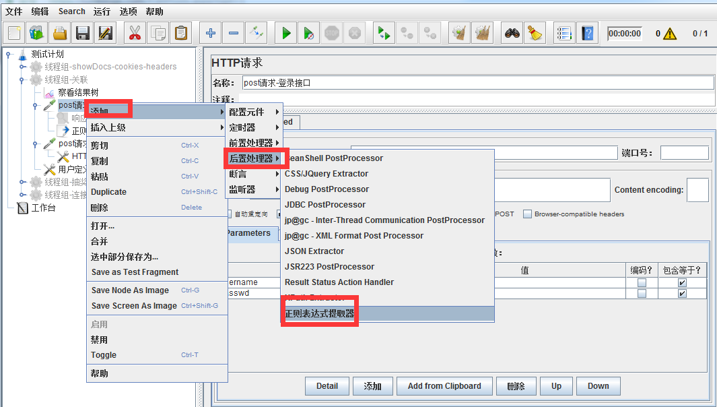Collapse all nodes with the minus icon
This screenshot has height=407, width=717.
tap(234, 33)
